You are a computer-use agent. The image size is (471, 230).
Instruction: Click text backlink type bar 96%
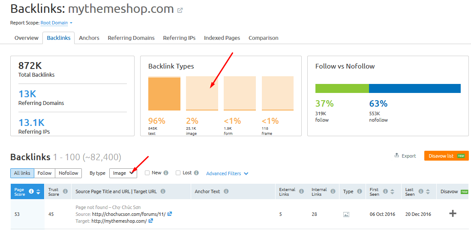tap(164, 93)
